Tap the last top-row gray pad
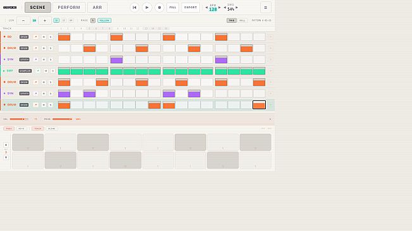Image resolution: width=412 pixels, height=231 pixels. [x=256, y=142]
